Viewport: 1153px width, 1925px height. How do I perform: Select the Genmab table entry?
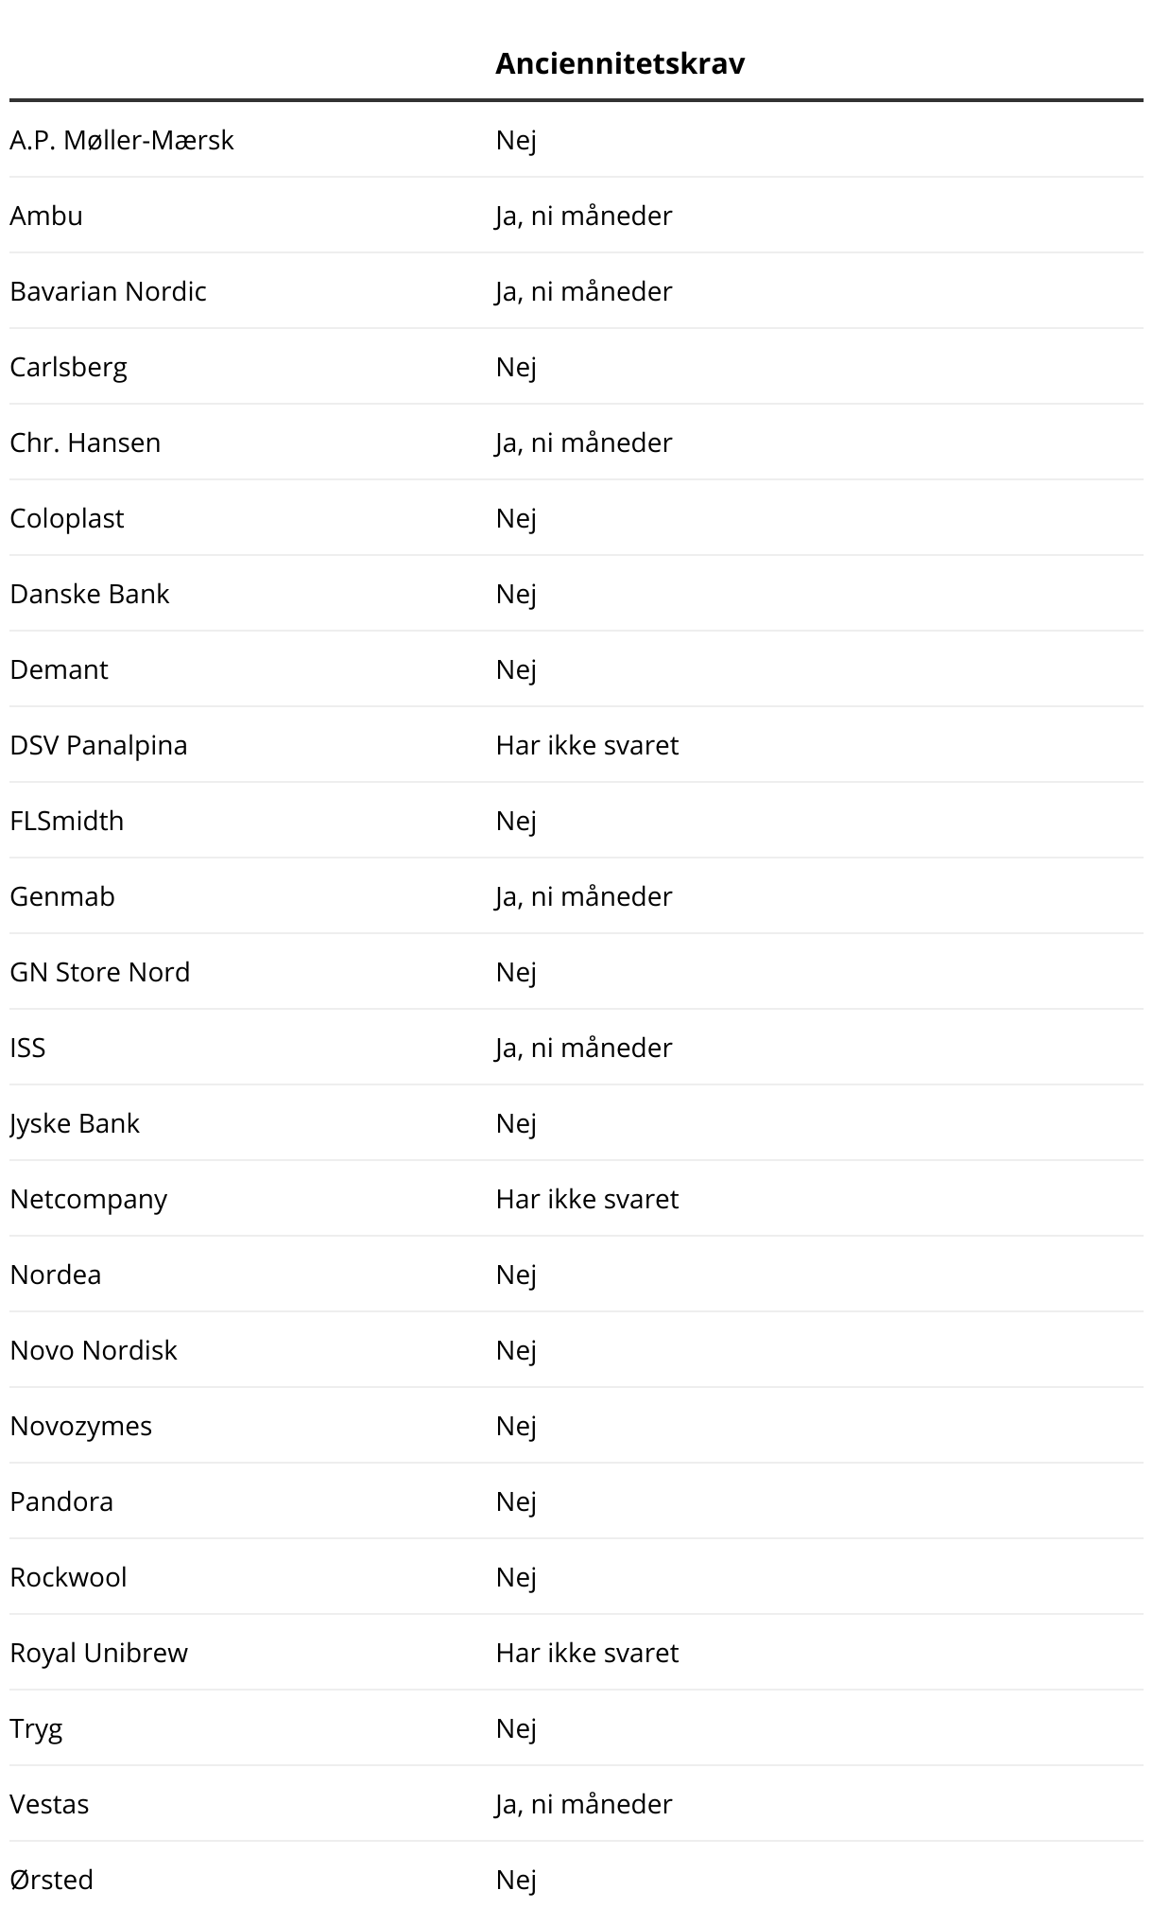pos(62,896)
